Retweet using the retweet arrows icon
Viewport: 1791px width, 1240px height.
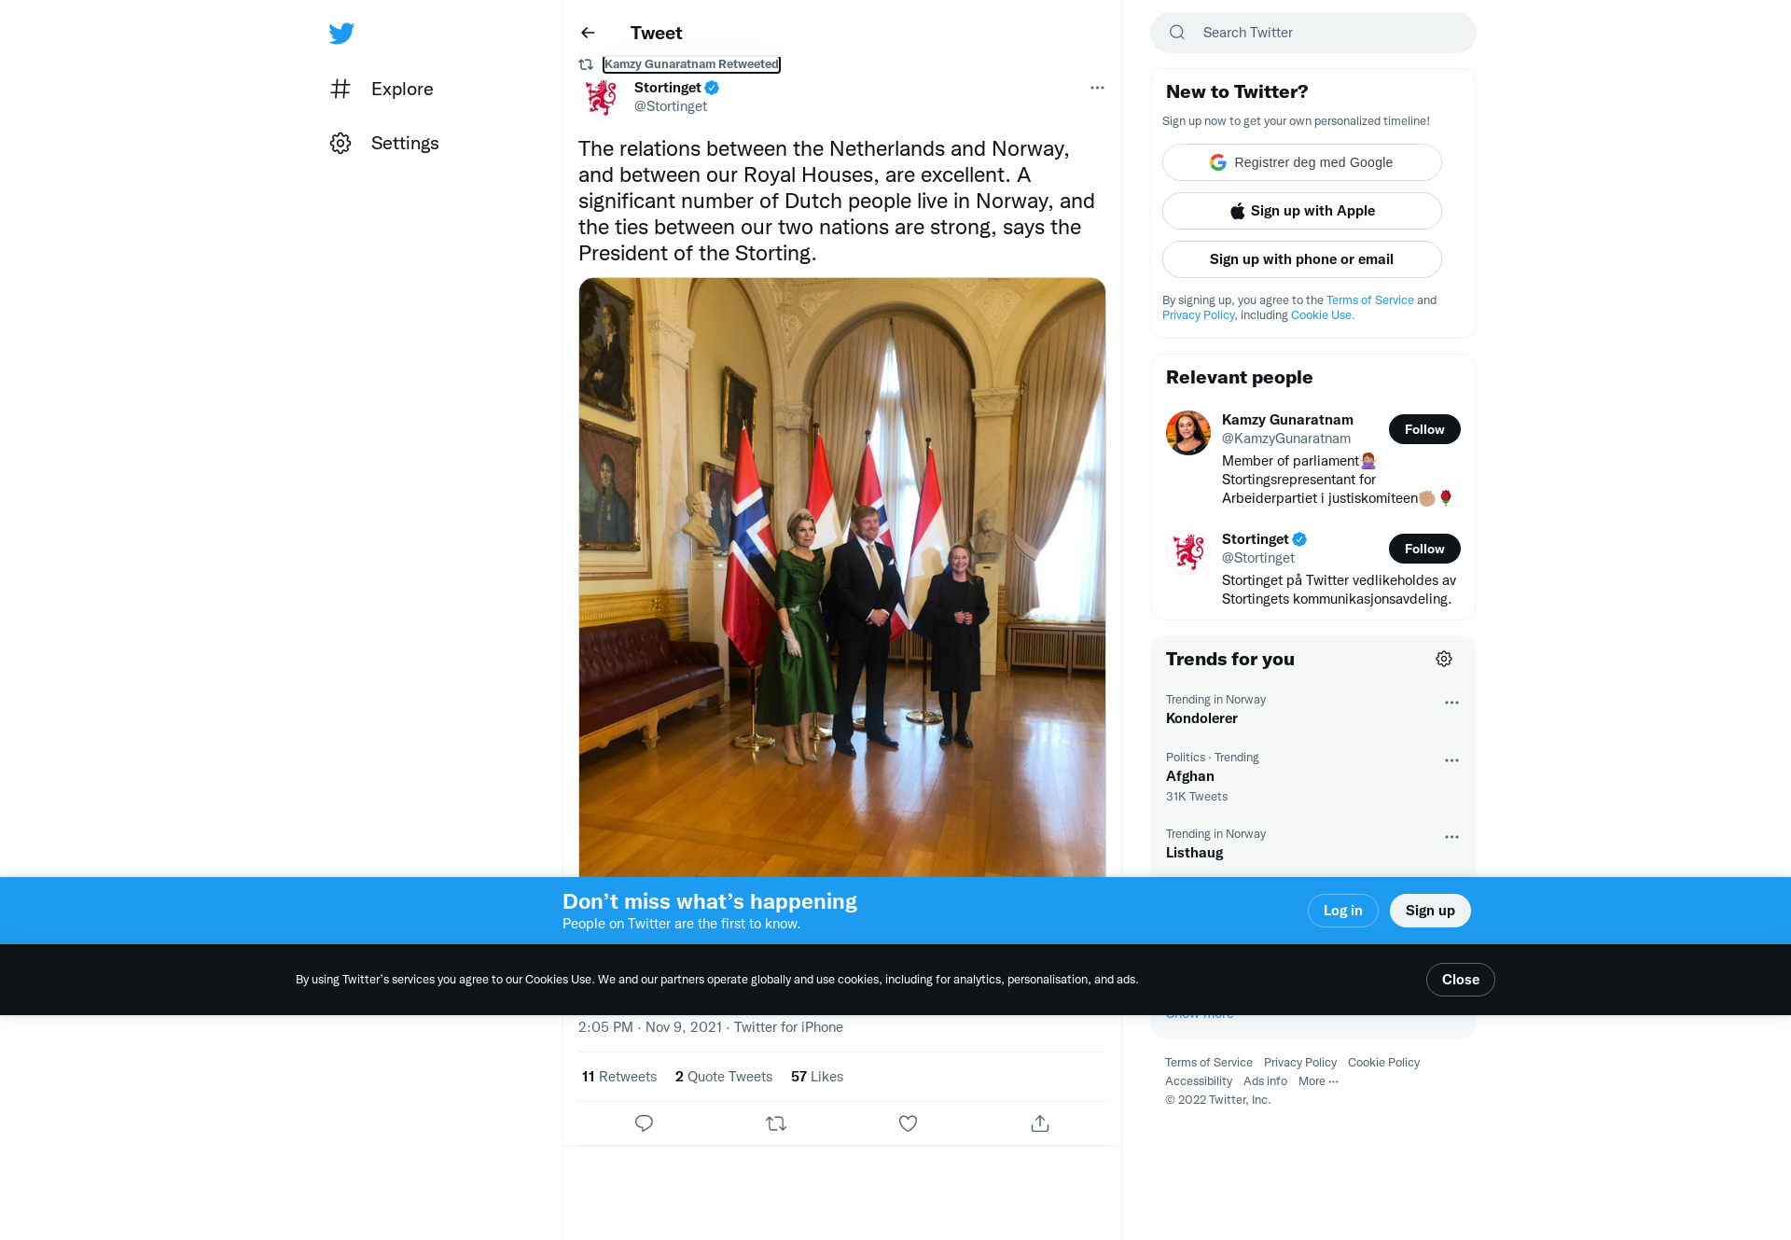776,1123
